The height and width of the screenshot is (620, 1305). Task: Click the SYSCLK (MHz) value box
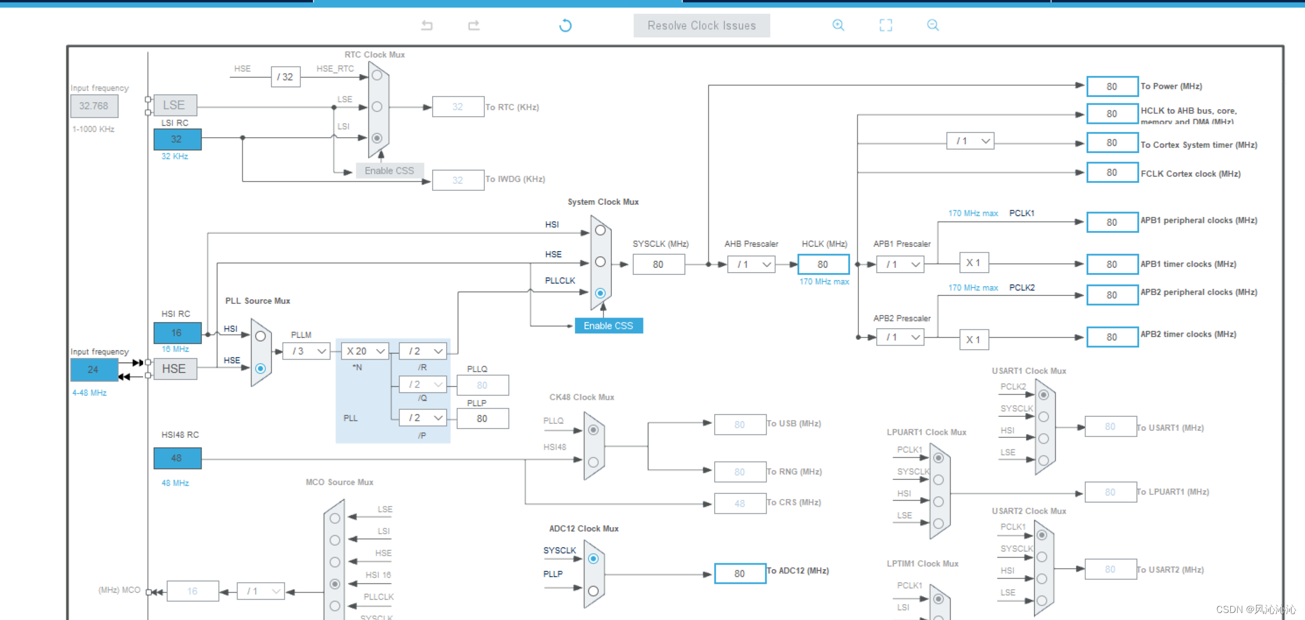click(659, 264)
